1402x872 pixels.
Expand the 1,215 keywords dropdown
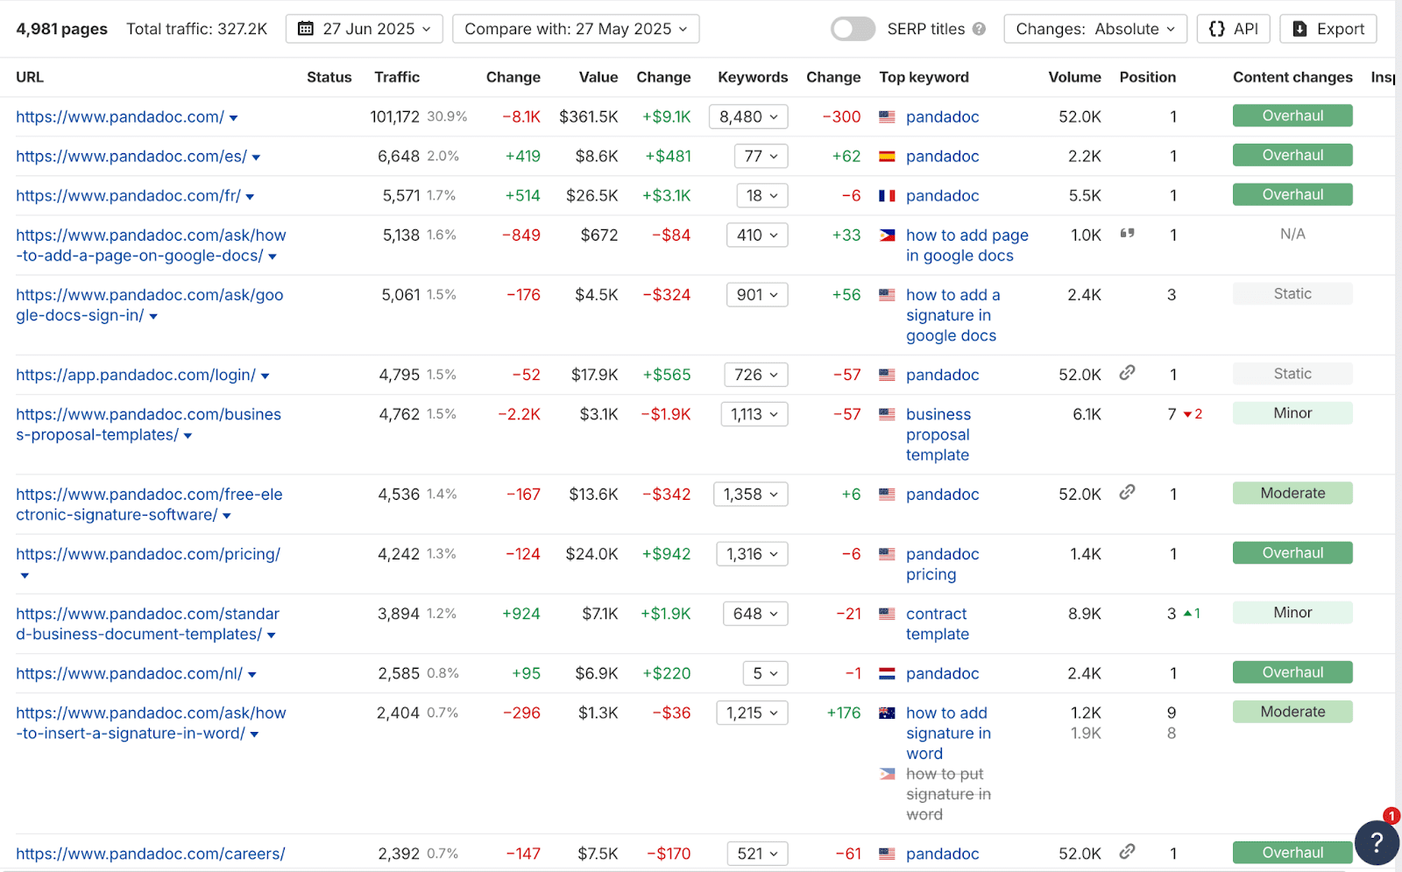(752, 714)
